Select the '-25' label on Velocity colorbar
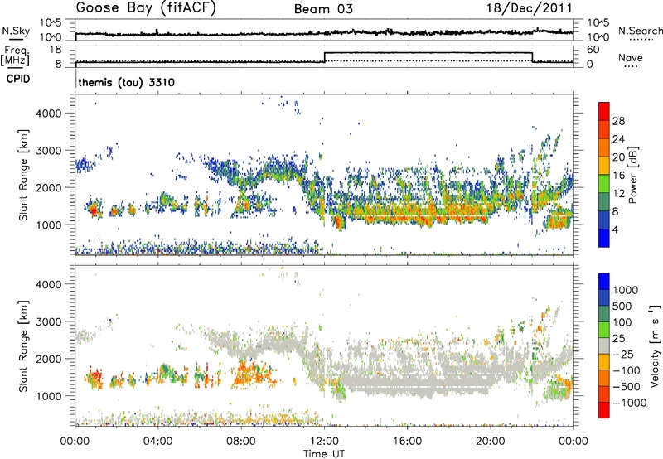 [x=623, y=354]
